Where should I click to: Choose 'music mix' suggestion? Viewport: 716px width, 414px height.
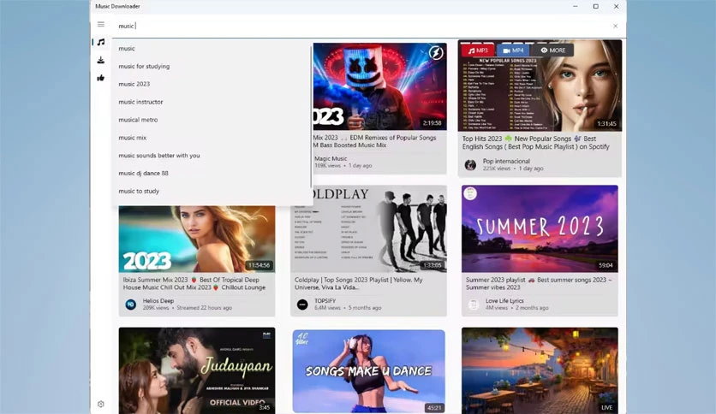pyautogui.click(x=212, y=137)
